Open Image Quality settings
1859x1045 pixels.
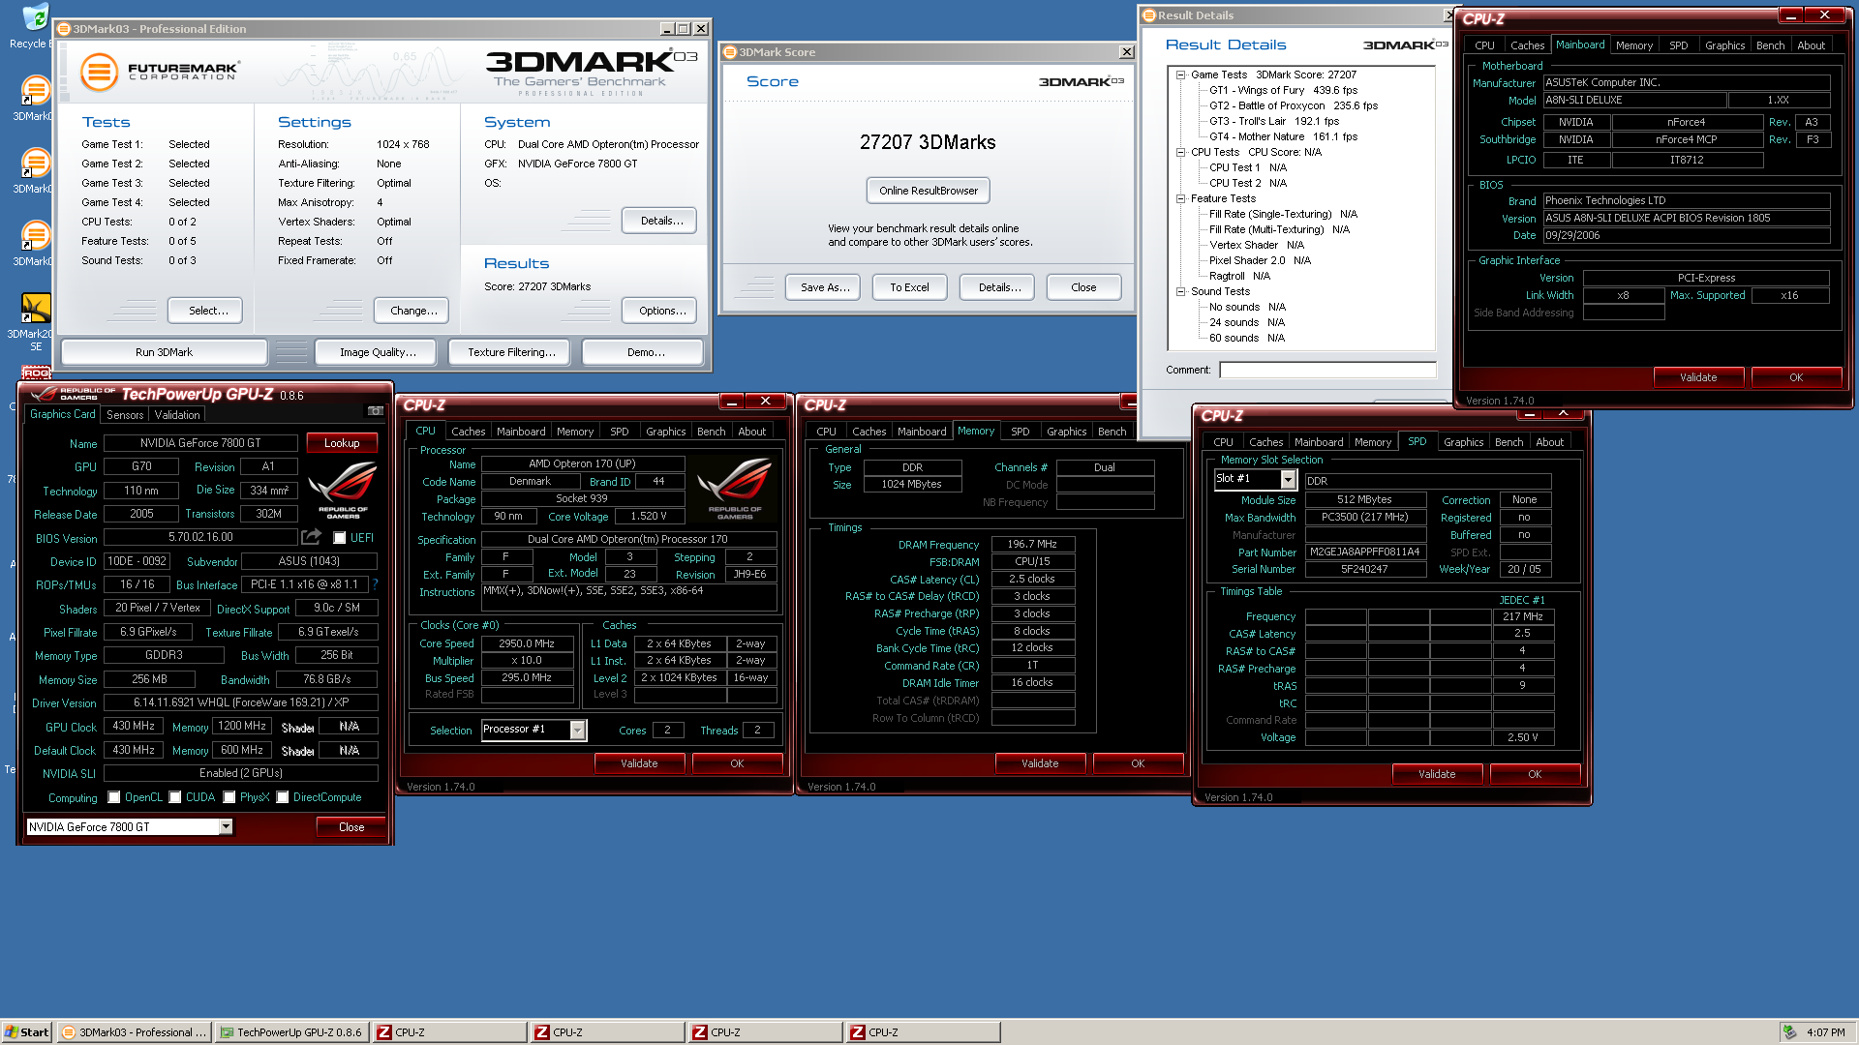[x=378, y=352]
